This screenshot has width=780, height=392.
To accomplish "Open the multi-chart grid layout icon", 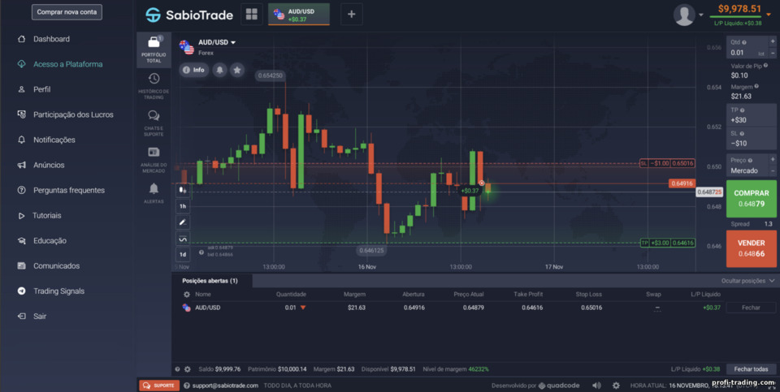I will tap(251, 14).
